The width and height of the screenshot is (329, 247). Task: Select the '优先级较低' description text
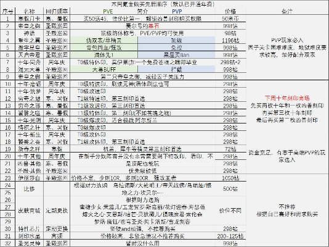pos(142,170)
